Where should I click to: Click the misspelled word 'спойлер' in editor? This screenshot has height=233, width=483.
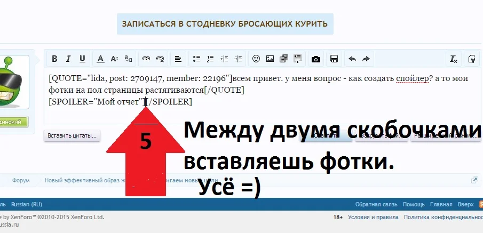click(413, 78)
